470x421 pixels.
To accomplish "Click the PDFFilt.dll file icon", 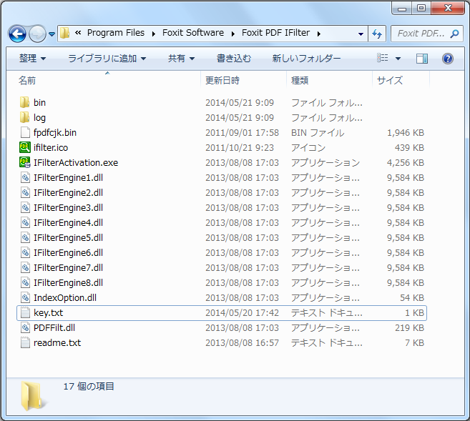I will point(25,327).
